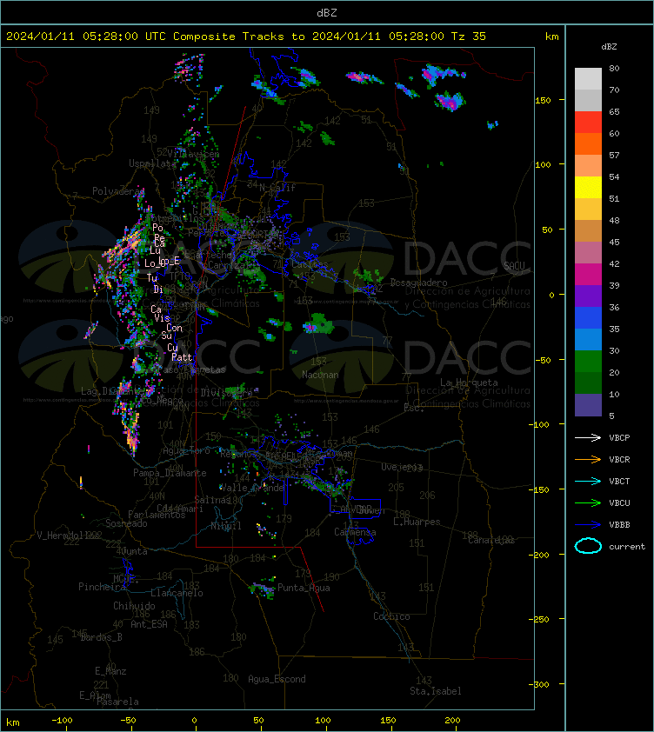Click the VBCP white arrow legend icon

tap(588, 437)
